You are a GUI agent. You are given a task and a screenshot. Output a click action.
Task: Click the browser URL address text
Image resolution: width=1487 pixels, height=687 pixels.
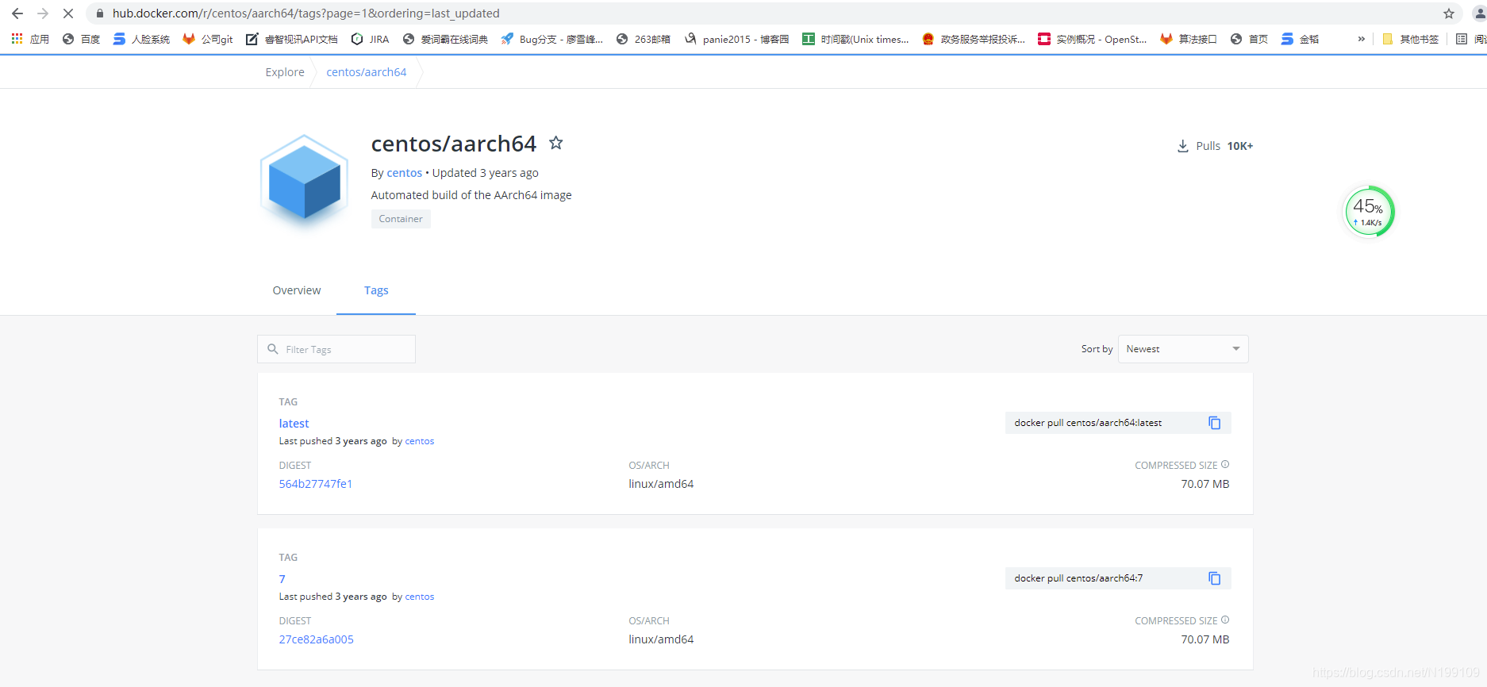(306, 13)
